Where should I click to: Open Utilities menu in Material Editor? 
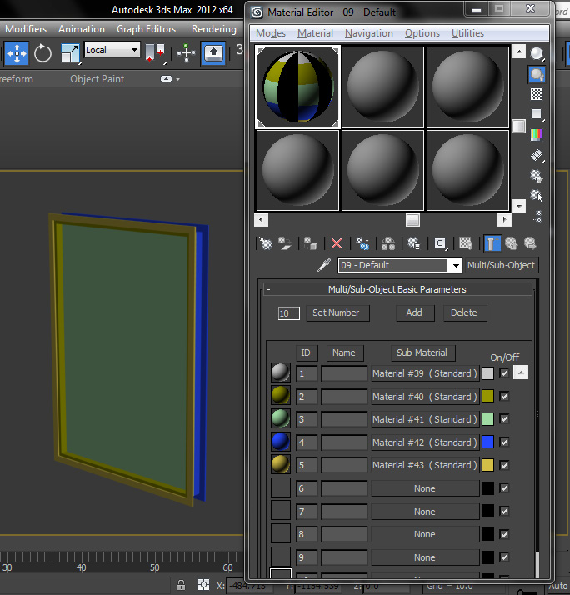[467, 33]
